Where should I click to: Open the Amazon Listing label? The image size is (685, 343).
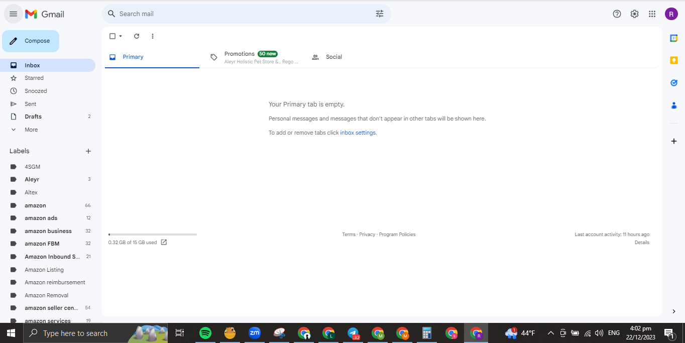click(48, 270)
